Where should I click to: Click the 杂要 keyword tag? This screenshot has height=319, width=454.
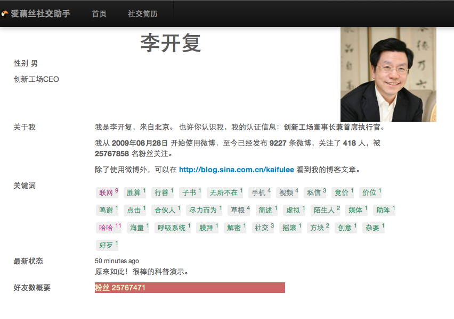[374, 228]
